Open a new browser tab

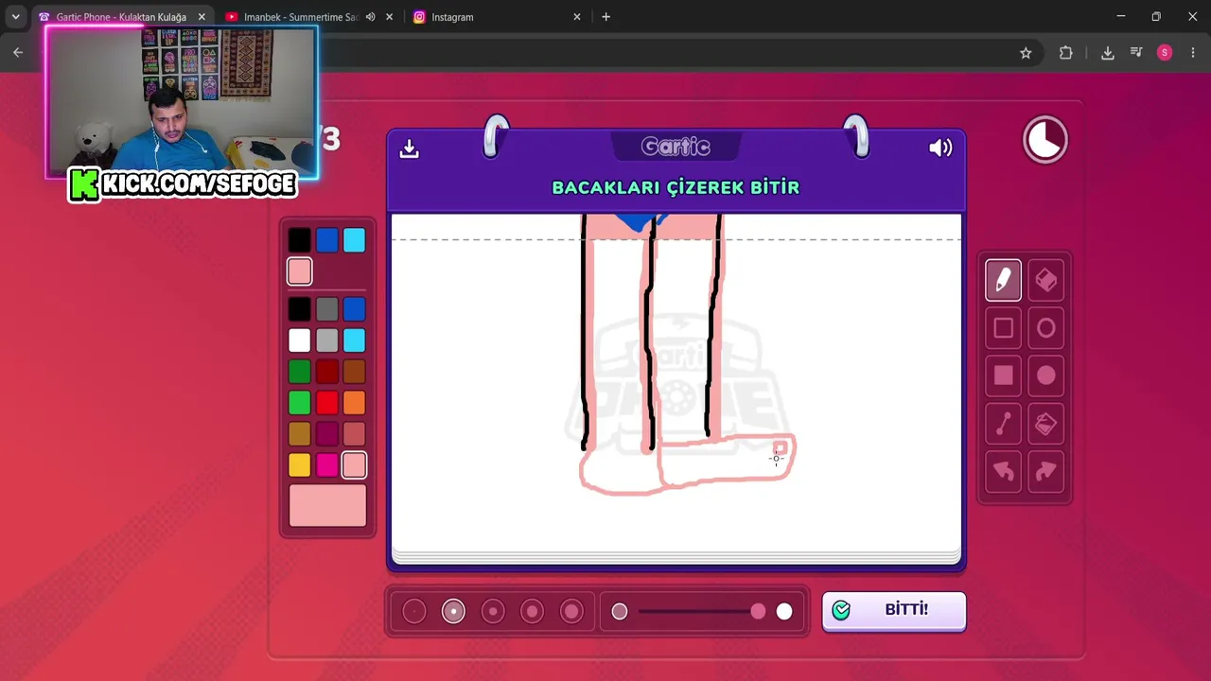tap(606, 17)
